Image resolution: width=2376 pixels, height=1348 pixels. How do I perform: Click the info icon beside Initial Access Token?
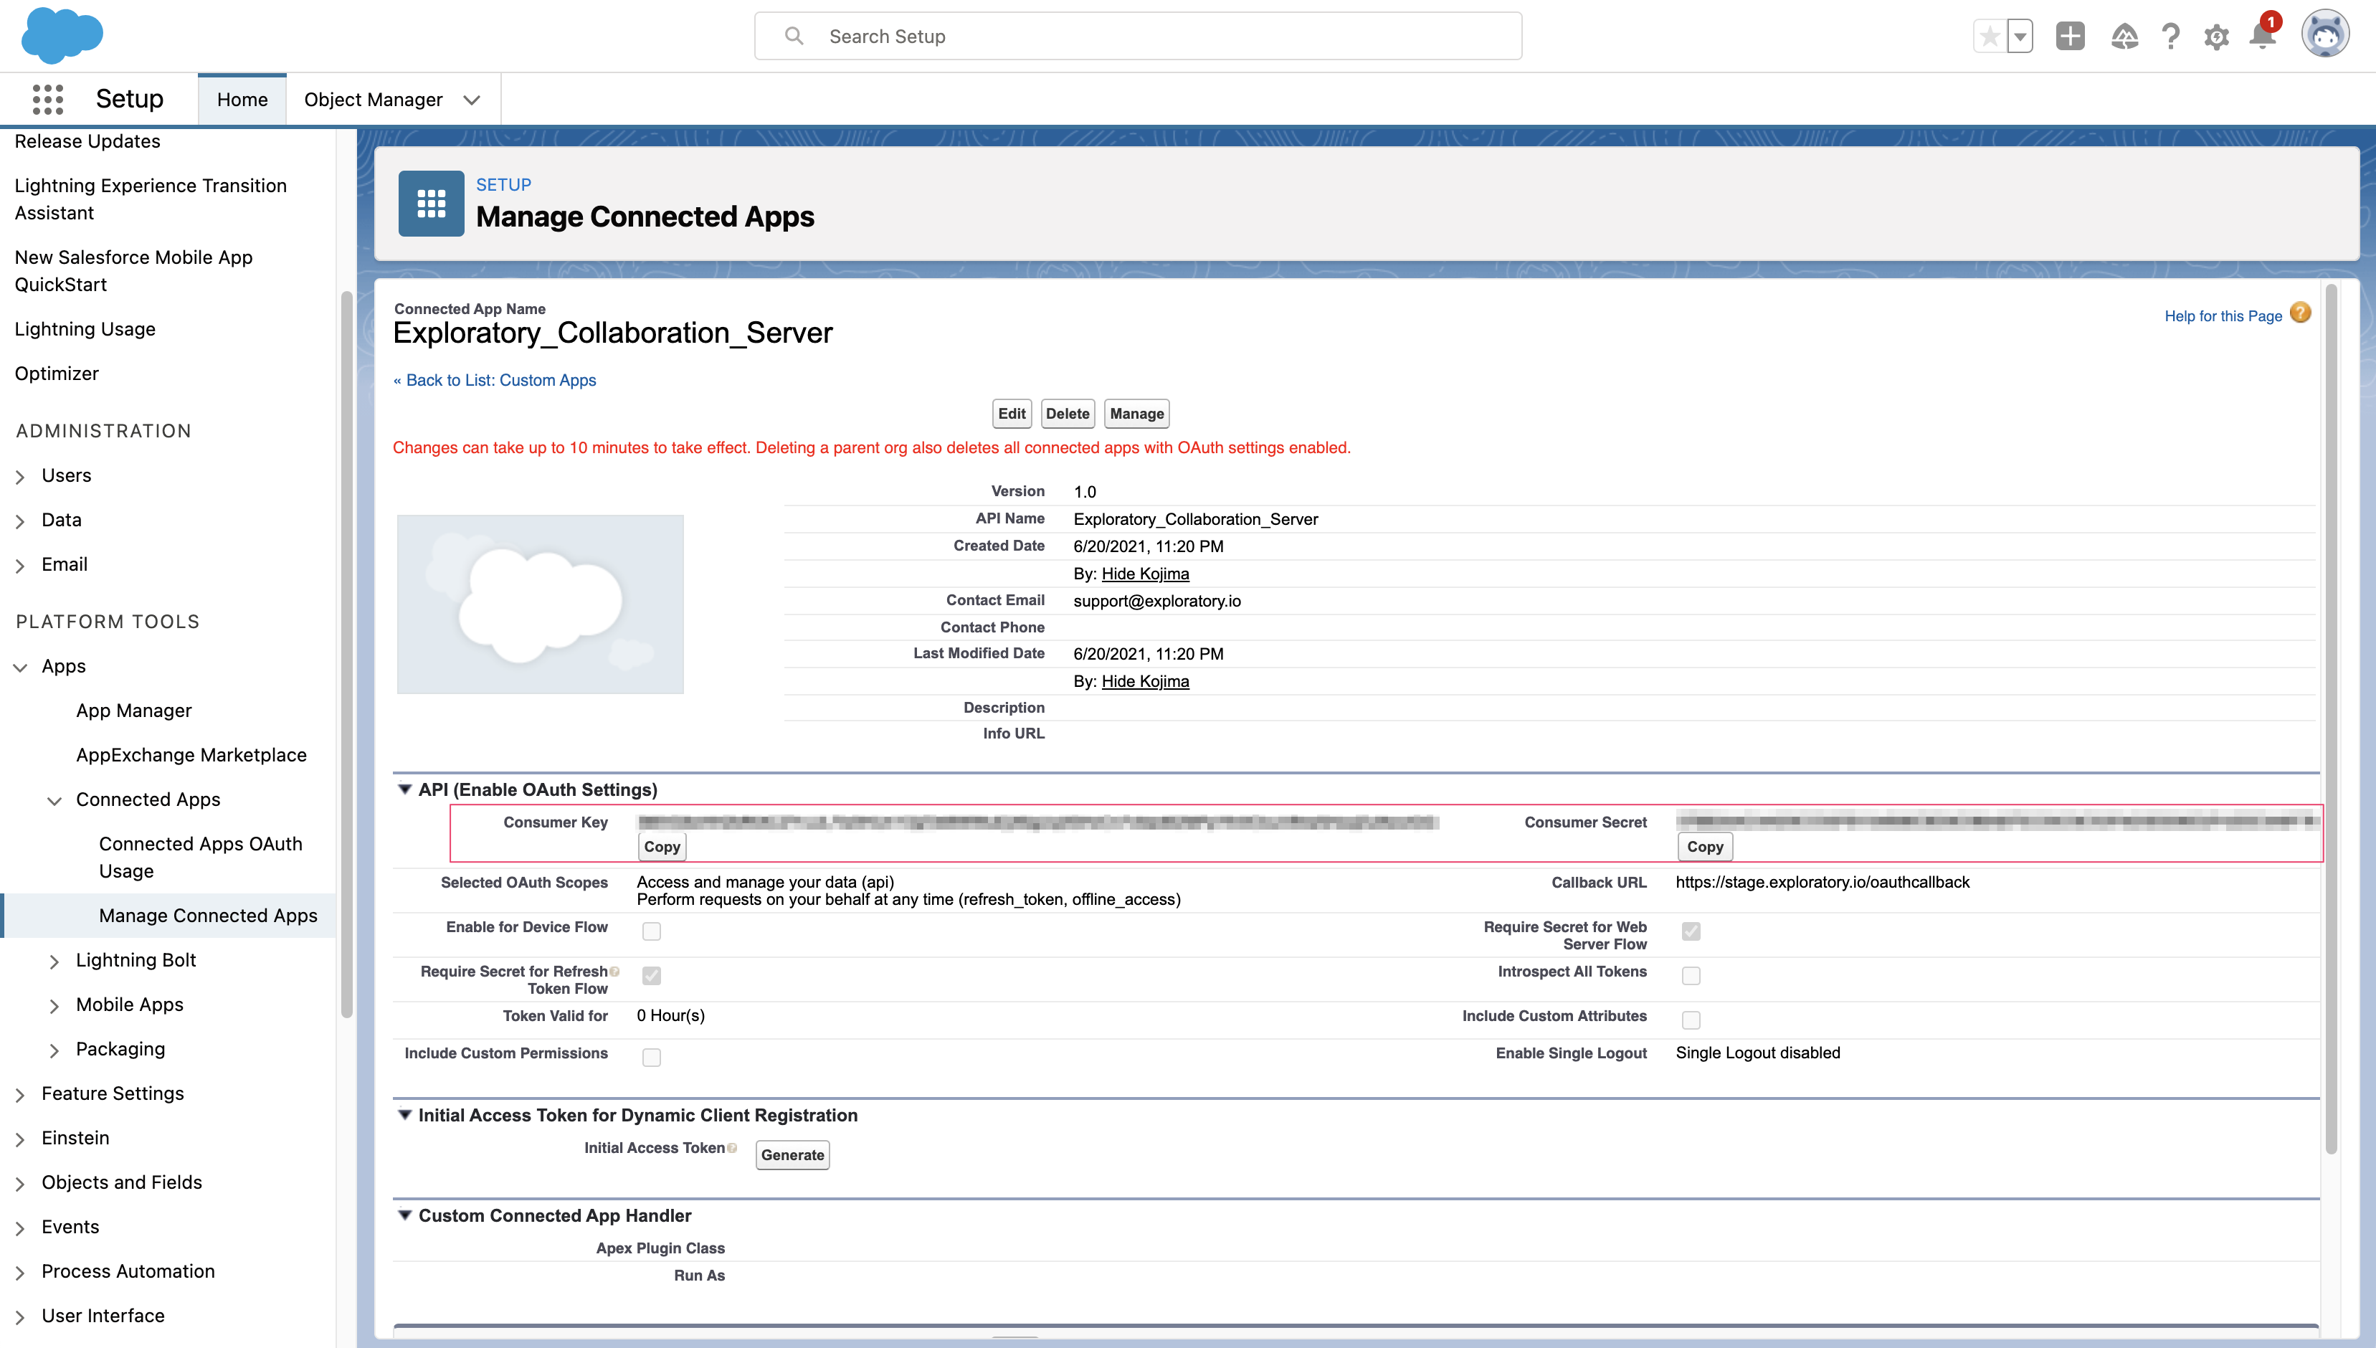tap(732, 1148)
